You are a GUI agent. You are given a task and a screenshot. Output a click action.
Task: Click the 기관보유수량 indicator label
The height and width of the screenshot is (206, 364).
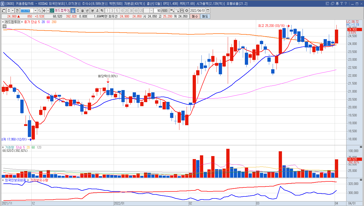pyautogui.click(x=39, y=180)
